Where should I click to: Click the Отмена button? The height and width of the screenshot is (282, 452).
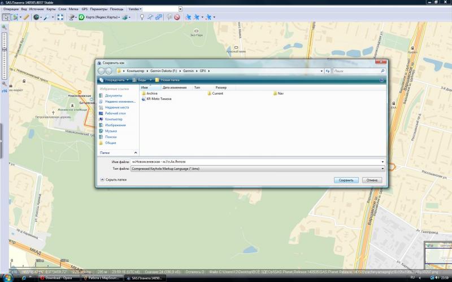[372, 180]
